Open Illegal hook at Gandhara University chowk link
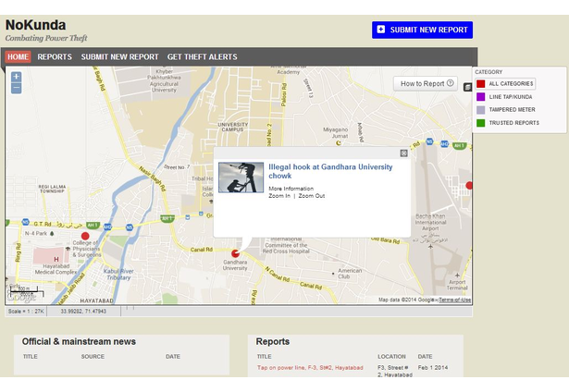The height and width of the screenshot is (392, 569). (330, 171)
